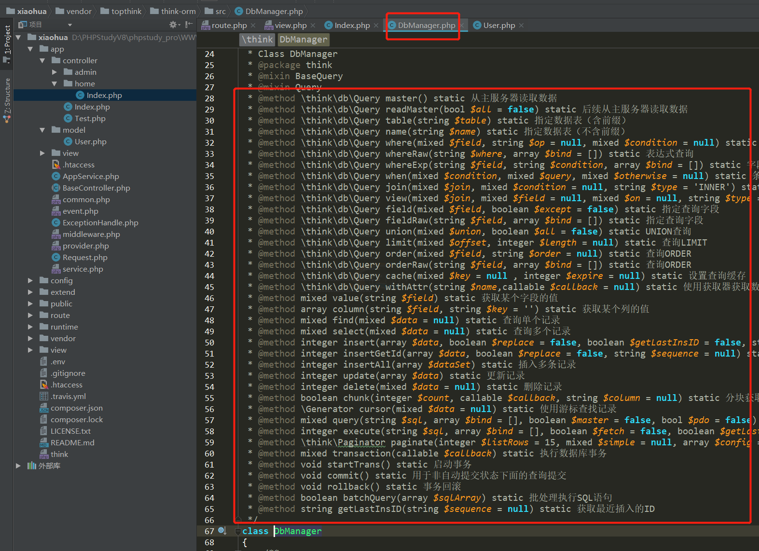This screenshot has width=759, height=551.
Task: Open the Z: Structure side tool tab
Action: tap(7, 96)
